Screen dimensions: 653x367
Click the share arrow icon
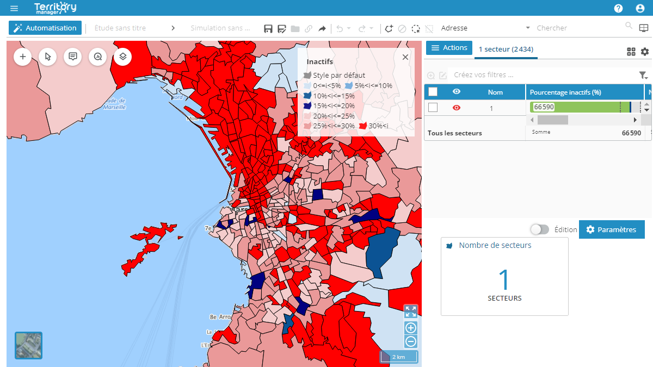tap(322, 28)
